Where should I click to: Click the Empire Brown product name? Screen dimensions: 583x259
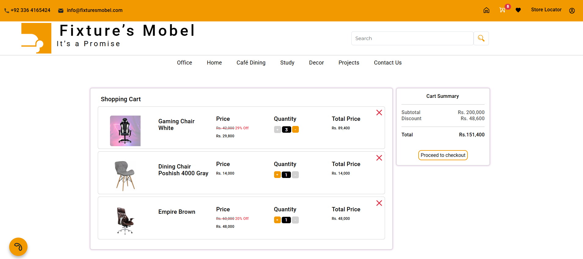pos(177,212)
